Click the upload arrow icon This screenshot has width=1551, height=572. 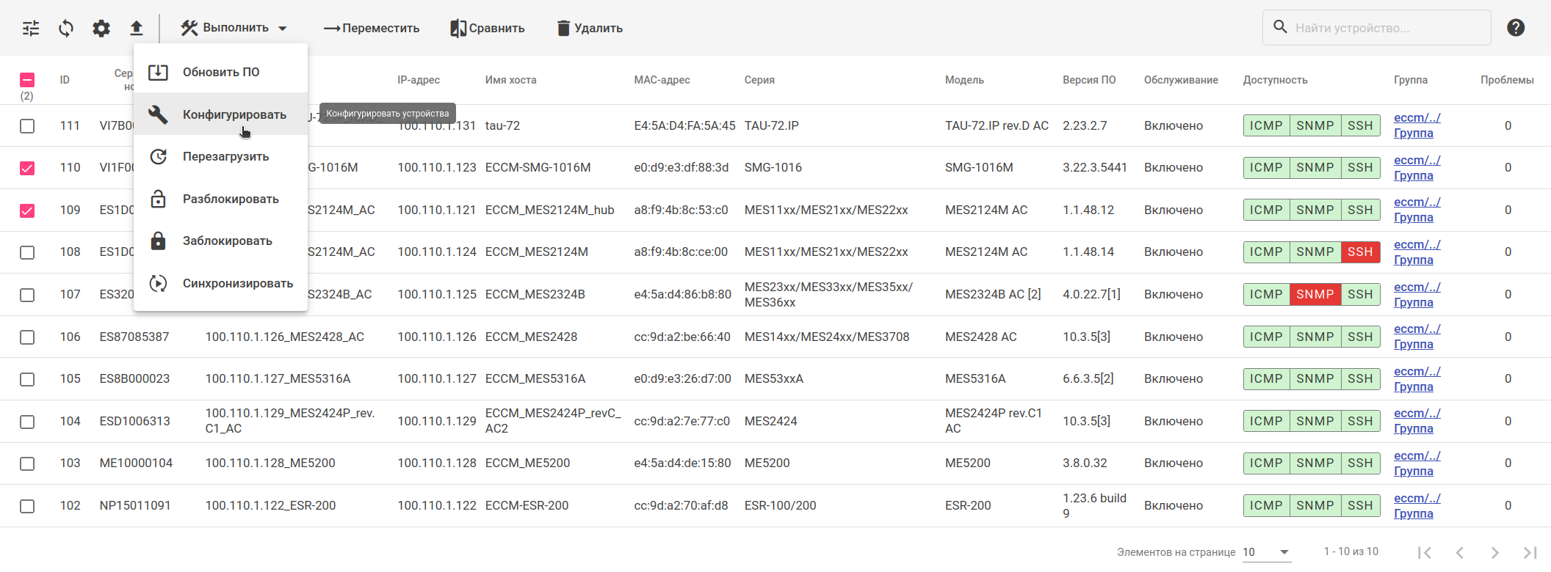coord(137,29)
